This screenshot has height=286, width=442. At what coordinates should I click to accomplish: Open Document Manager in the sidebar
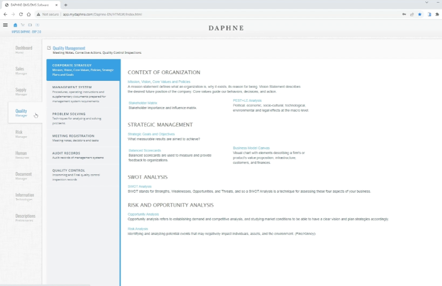(24, 176)
